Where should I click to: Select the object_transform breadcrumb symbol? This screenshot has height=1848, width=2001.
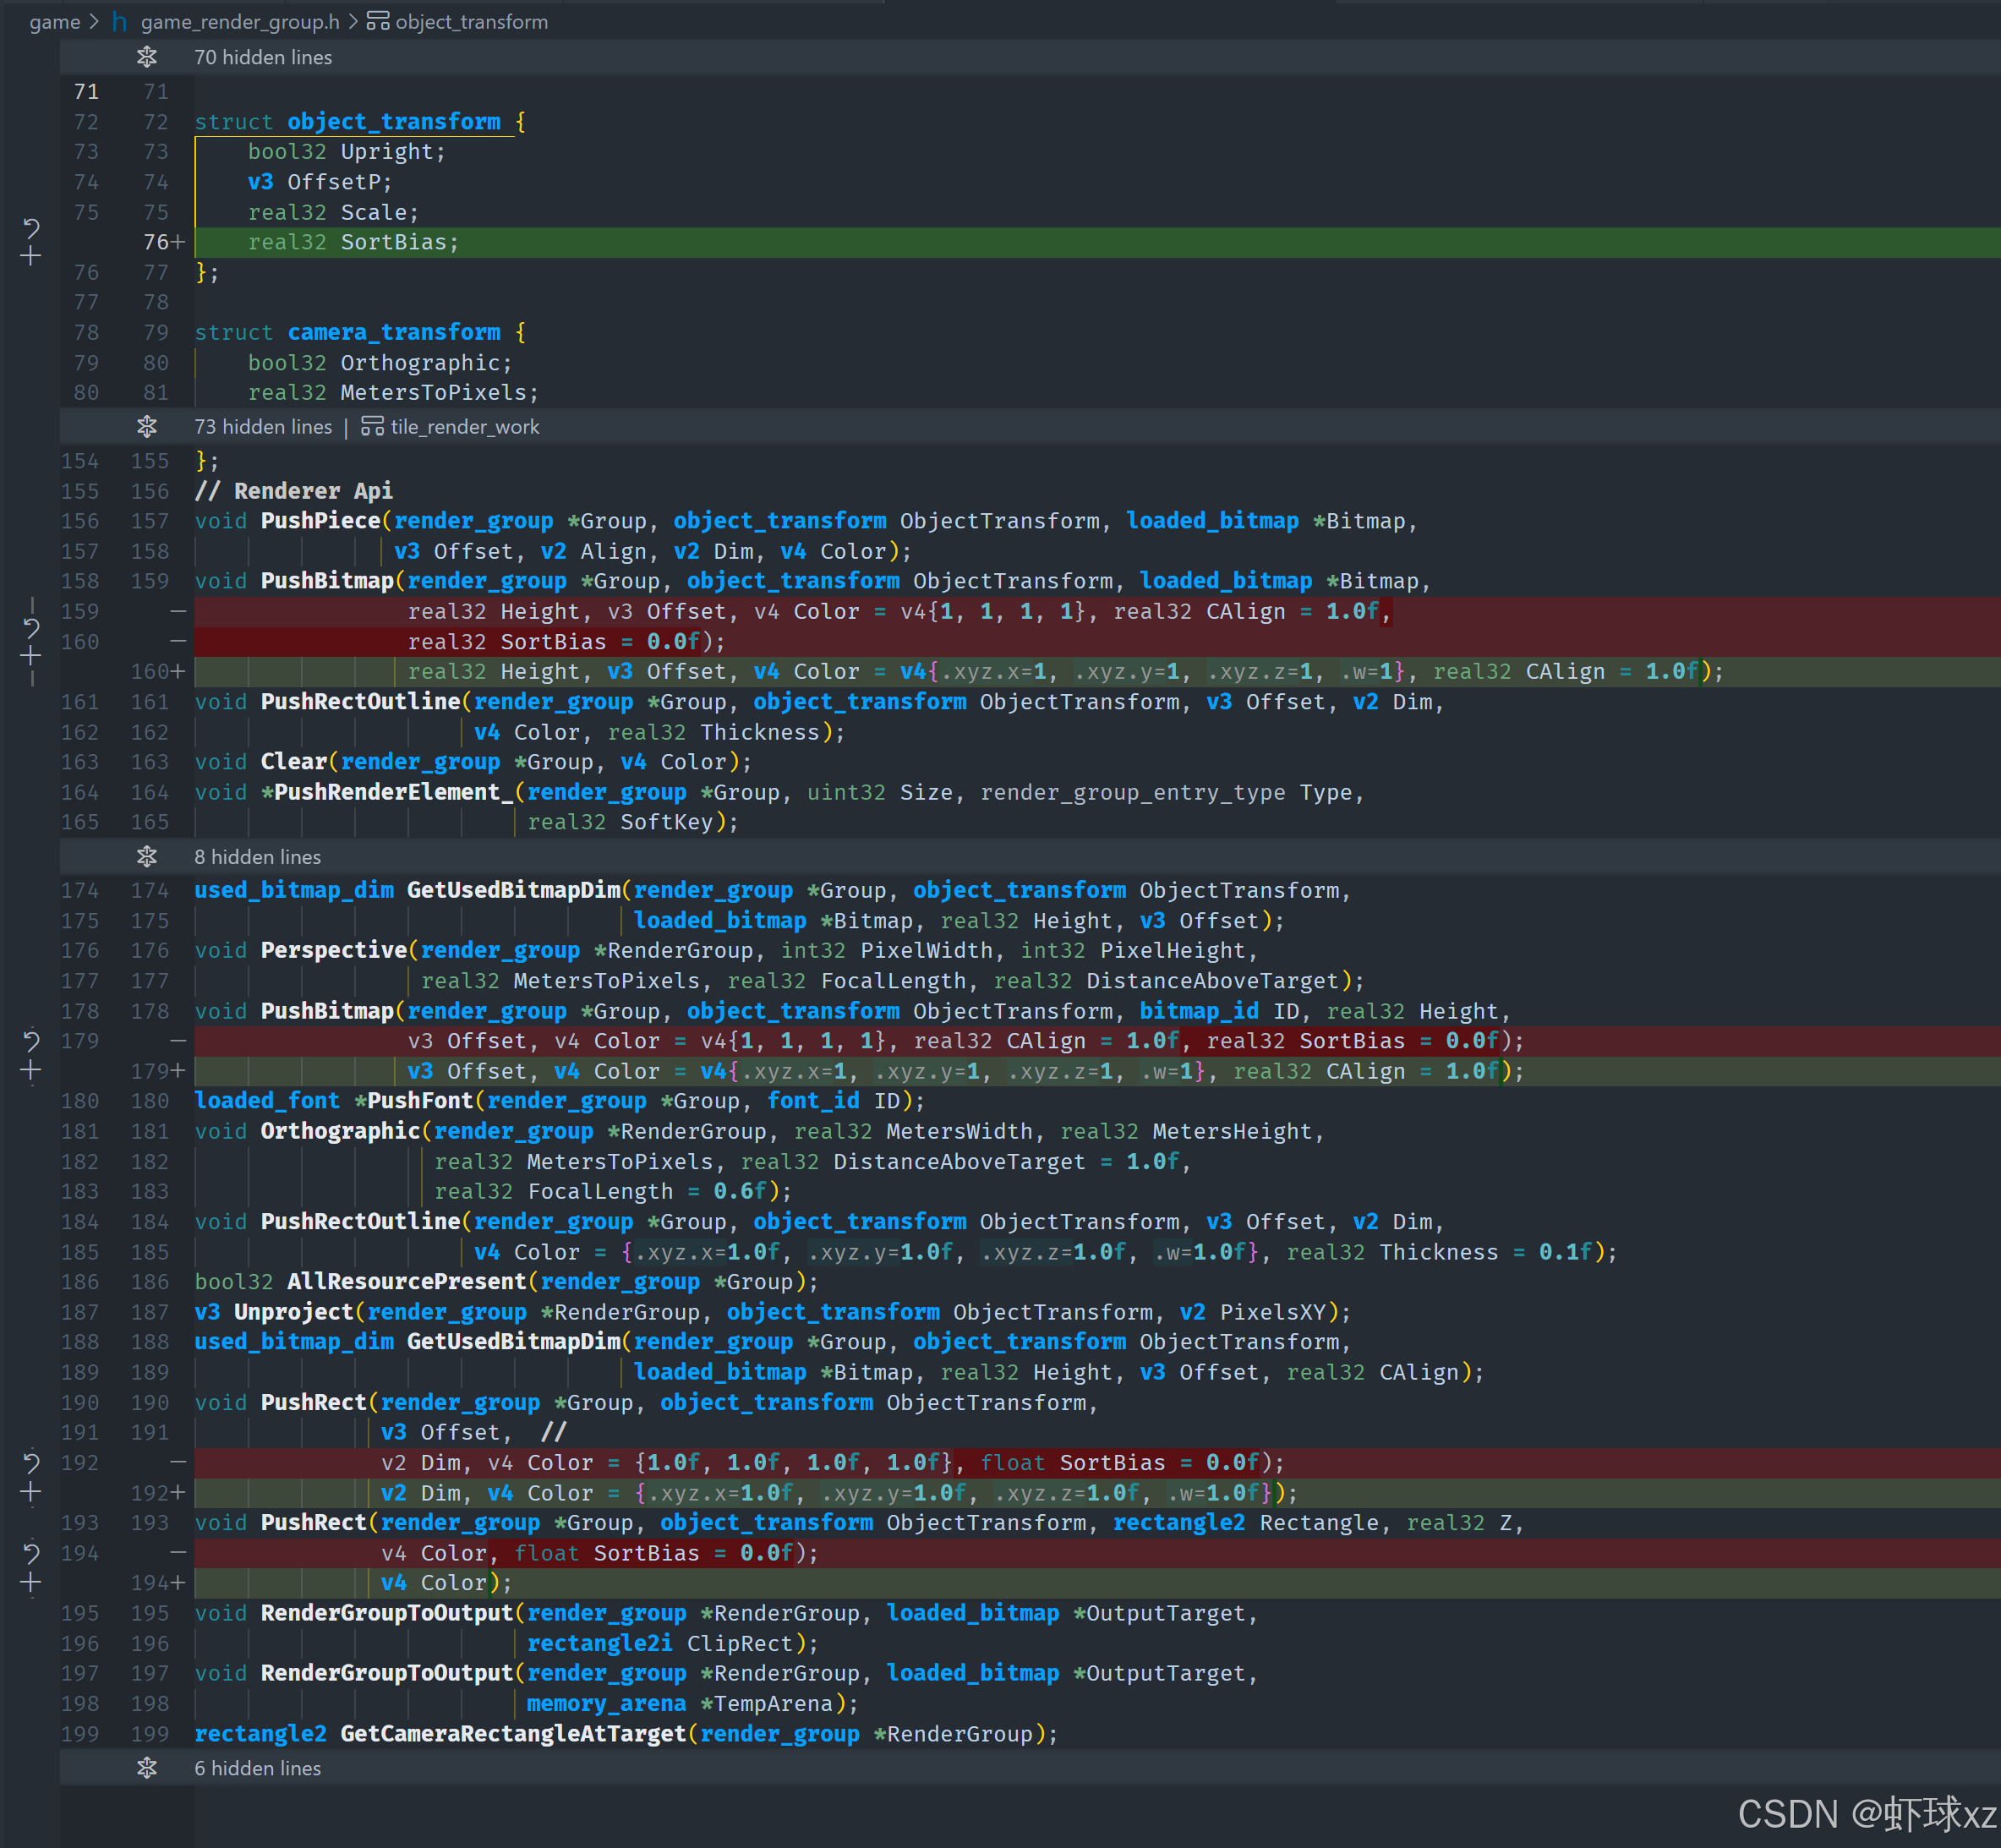coord(470,21)
